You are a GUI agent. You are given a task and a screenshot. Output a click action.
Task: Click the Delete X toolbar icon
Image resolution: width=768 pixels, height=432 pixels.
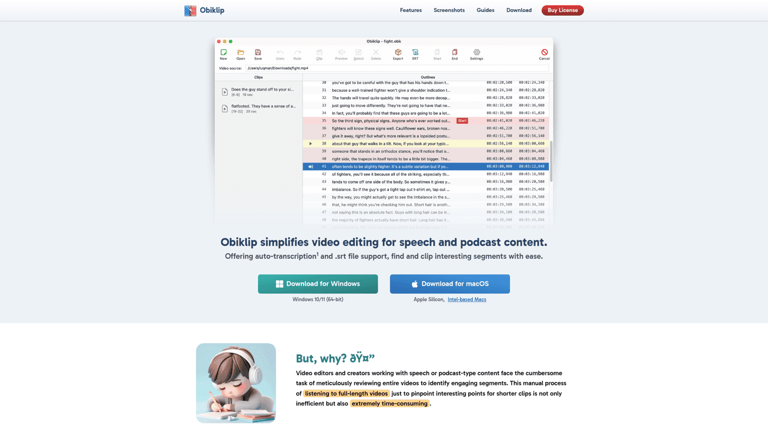click(x=376, y=52)
